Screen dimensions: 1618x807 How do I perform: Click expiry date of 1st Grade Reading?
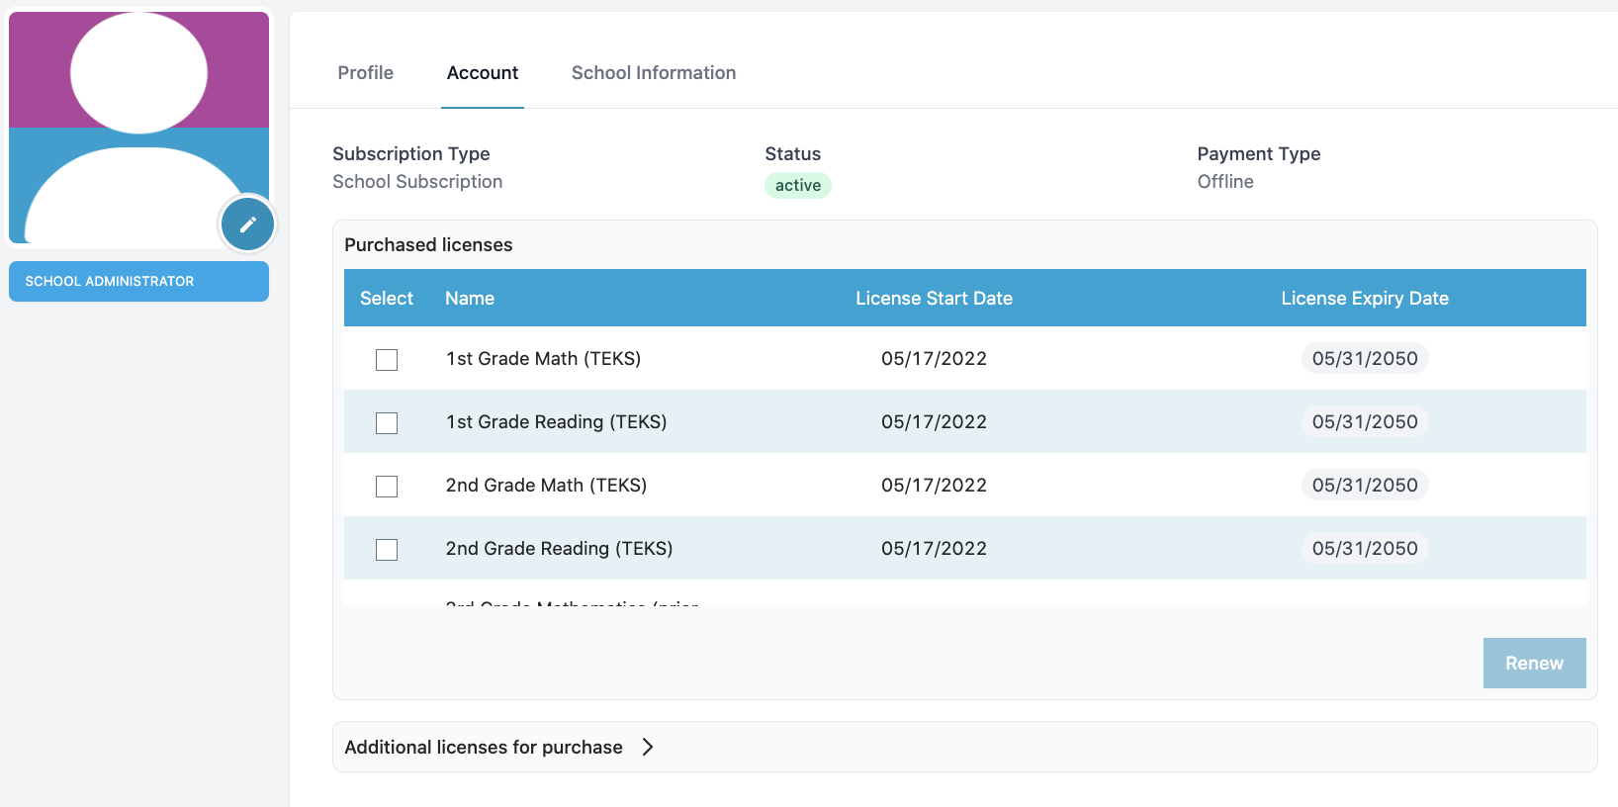[1365, 422]
